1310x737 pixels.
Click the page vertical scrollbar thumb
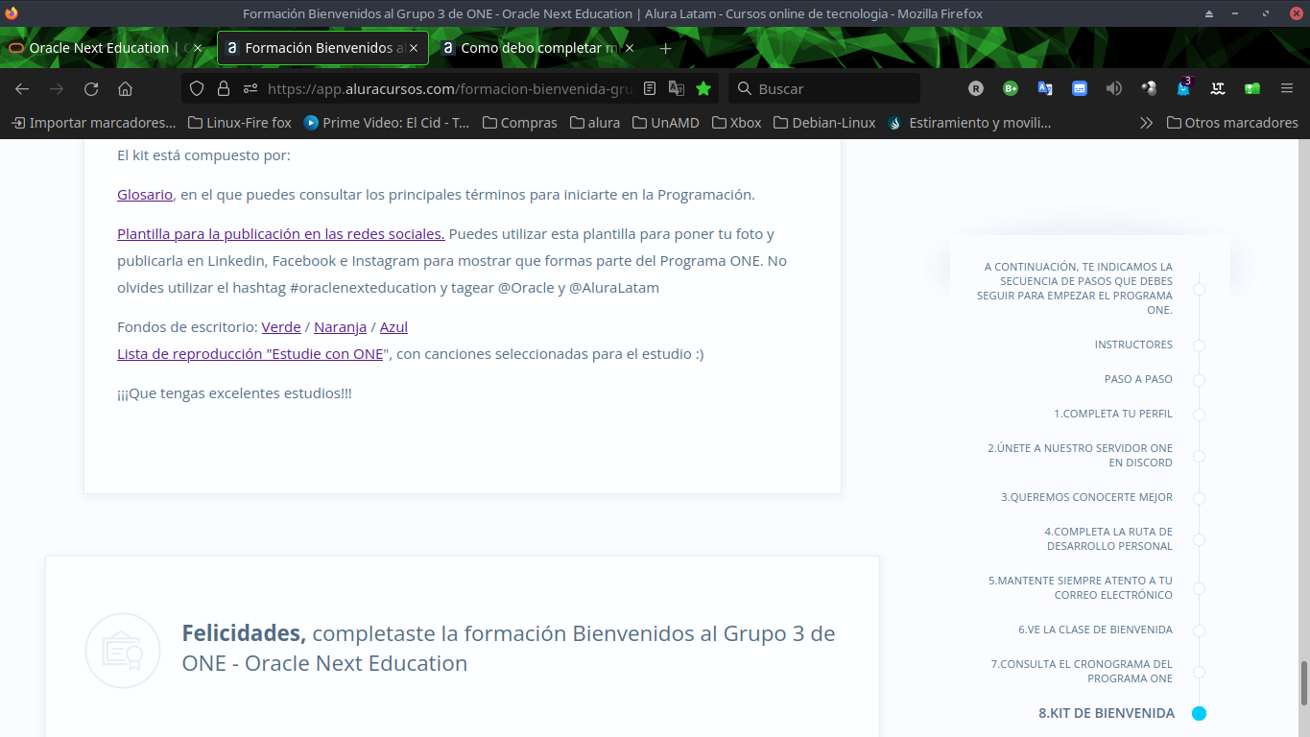pos(1303,683)
